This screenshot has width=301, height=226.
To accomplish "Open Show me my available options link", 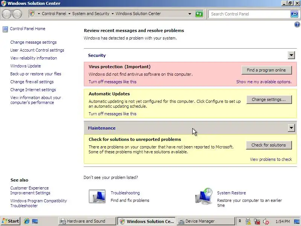I will click(x=264, y=82).
